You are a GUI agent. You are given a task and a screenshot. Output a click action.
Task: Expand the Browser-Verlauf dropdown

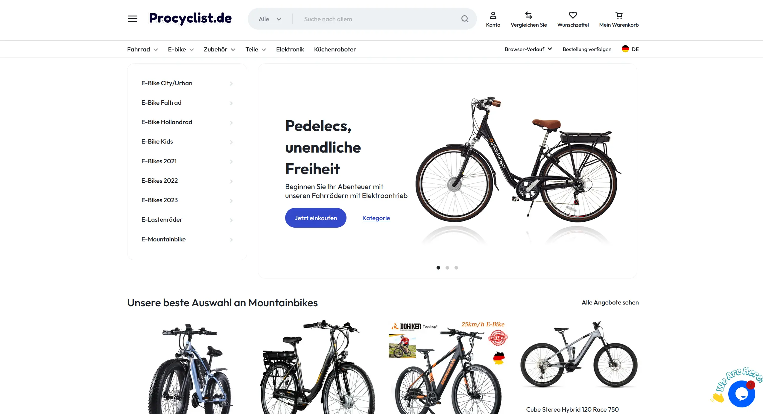(x=528, y=49)
